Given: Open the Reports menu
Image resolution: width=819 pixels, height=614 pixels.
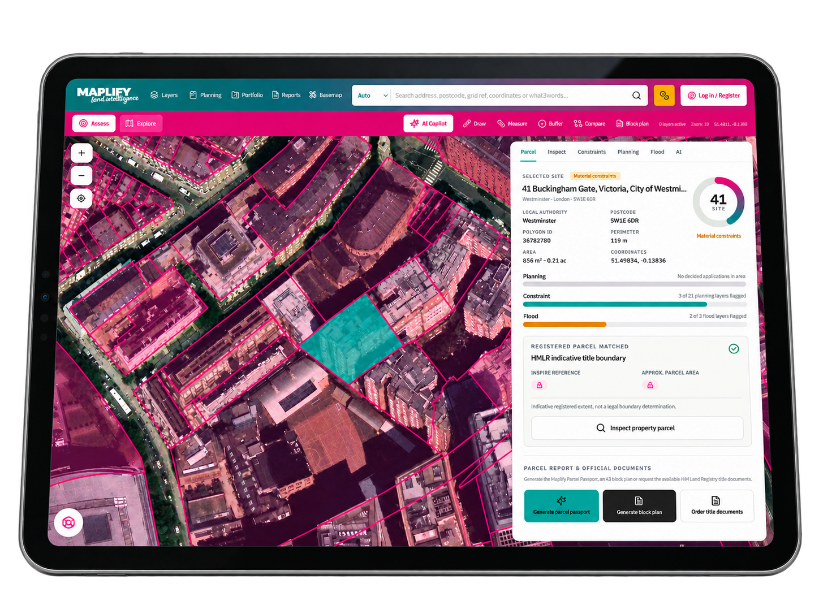Looking at the screenshot, I should click(286, 95).
